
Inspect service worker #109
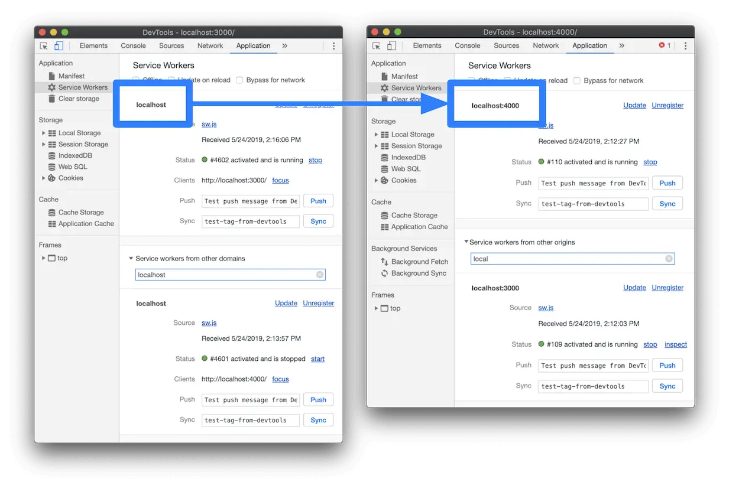click(x=675, y=344)
